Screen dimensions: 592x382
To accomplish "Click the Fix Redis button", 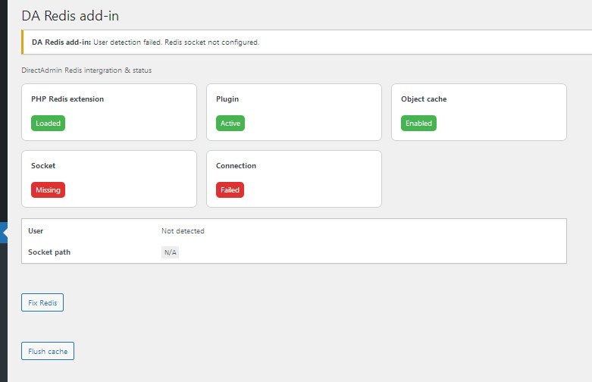I will [x=42, y=302].
